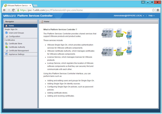Click the Single Sign-On Configuration page icon
Image resolution: width=162 pixels, height=114 pixels.
[x=7, y=36]
